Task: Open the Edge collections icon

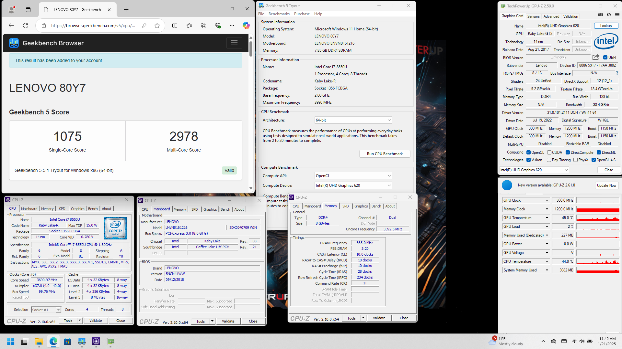Action: 203,26
